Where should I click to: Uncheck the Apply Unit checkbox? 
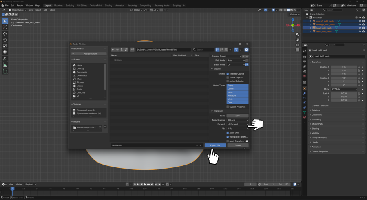pyautogui.click(x=228, y=133)
